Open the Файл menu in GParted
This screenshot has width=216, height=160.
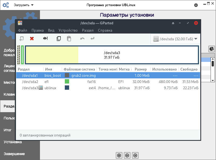pyautogui.click(x=23, y=30)
